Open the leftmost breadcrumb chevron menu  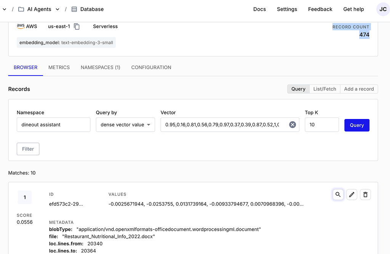click(5, 9)
